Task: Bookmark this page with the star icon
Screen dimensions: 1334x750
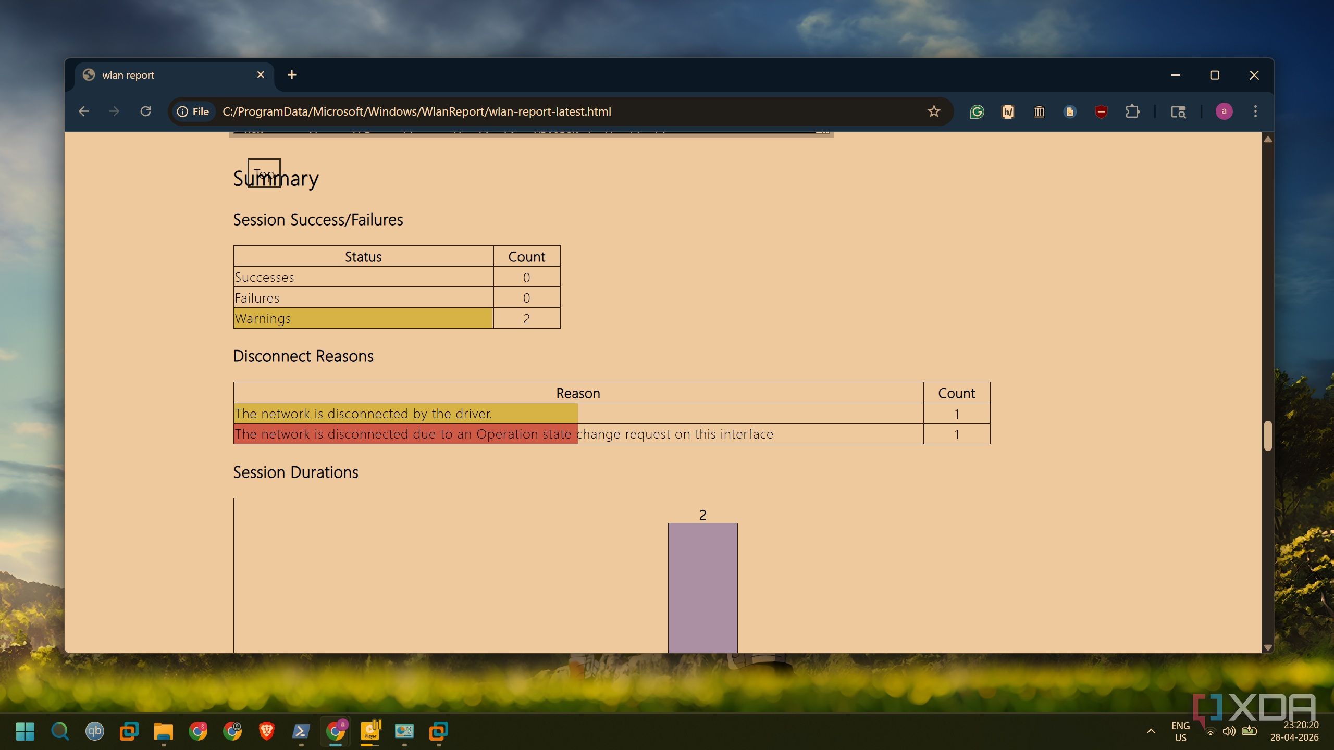Action: [x=933, y=111]
